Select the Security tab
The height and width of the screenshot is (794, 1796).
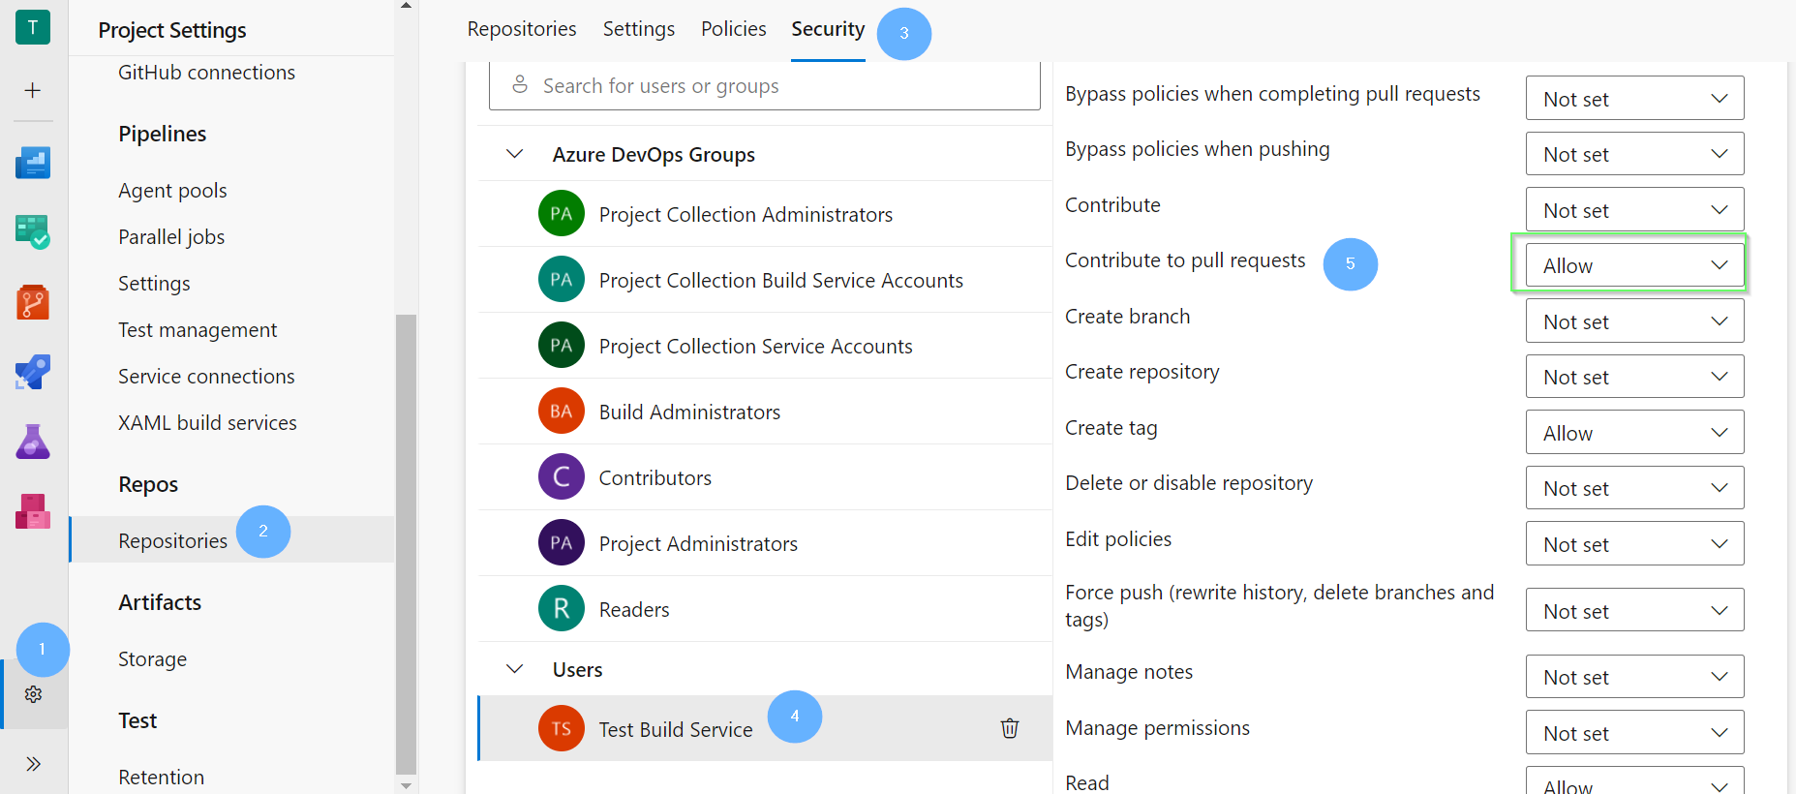pyautogui.click(x=828, y=29)
